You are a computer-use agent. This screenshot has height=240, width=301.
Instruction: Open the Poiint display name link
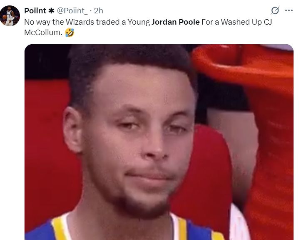click(x=35, y=11)
